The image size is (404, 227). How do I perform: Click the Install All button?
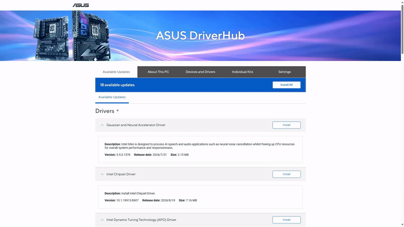click(x=286, y=85)
